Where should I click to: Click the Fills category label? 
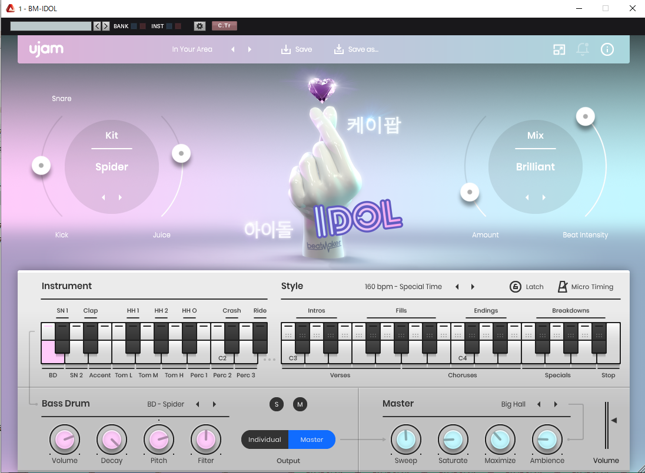[401, 310]
